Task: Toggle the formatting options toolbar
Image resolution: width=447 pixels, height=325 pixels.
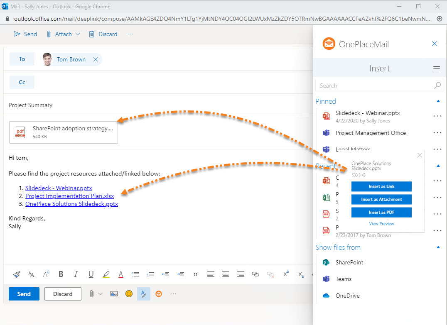Action: (x=144, y=294)
